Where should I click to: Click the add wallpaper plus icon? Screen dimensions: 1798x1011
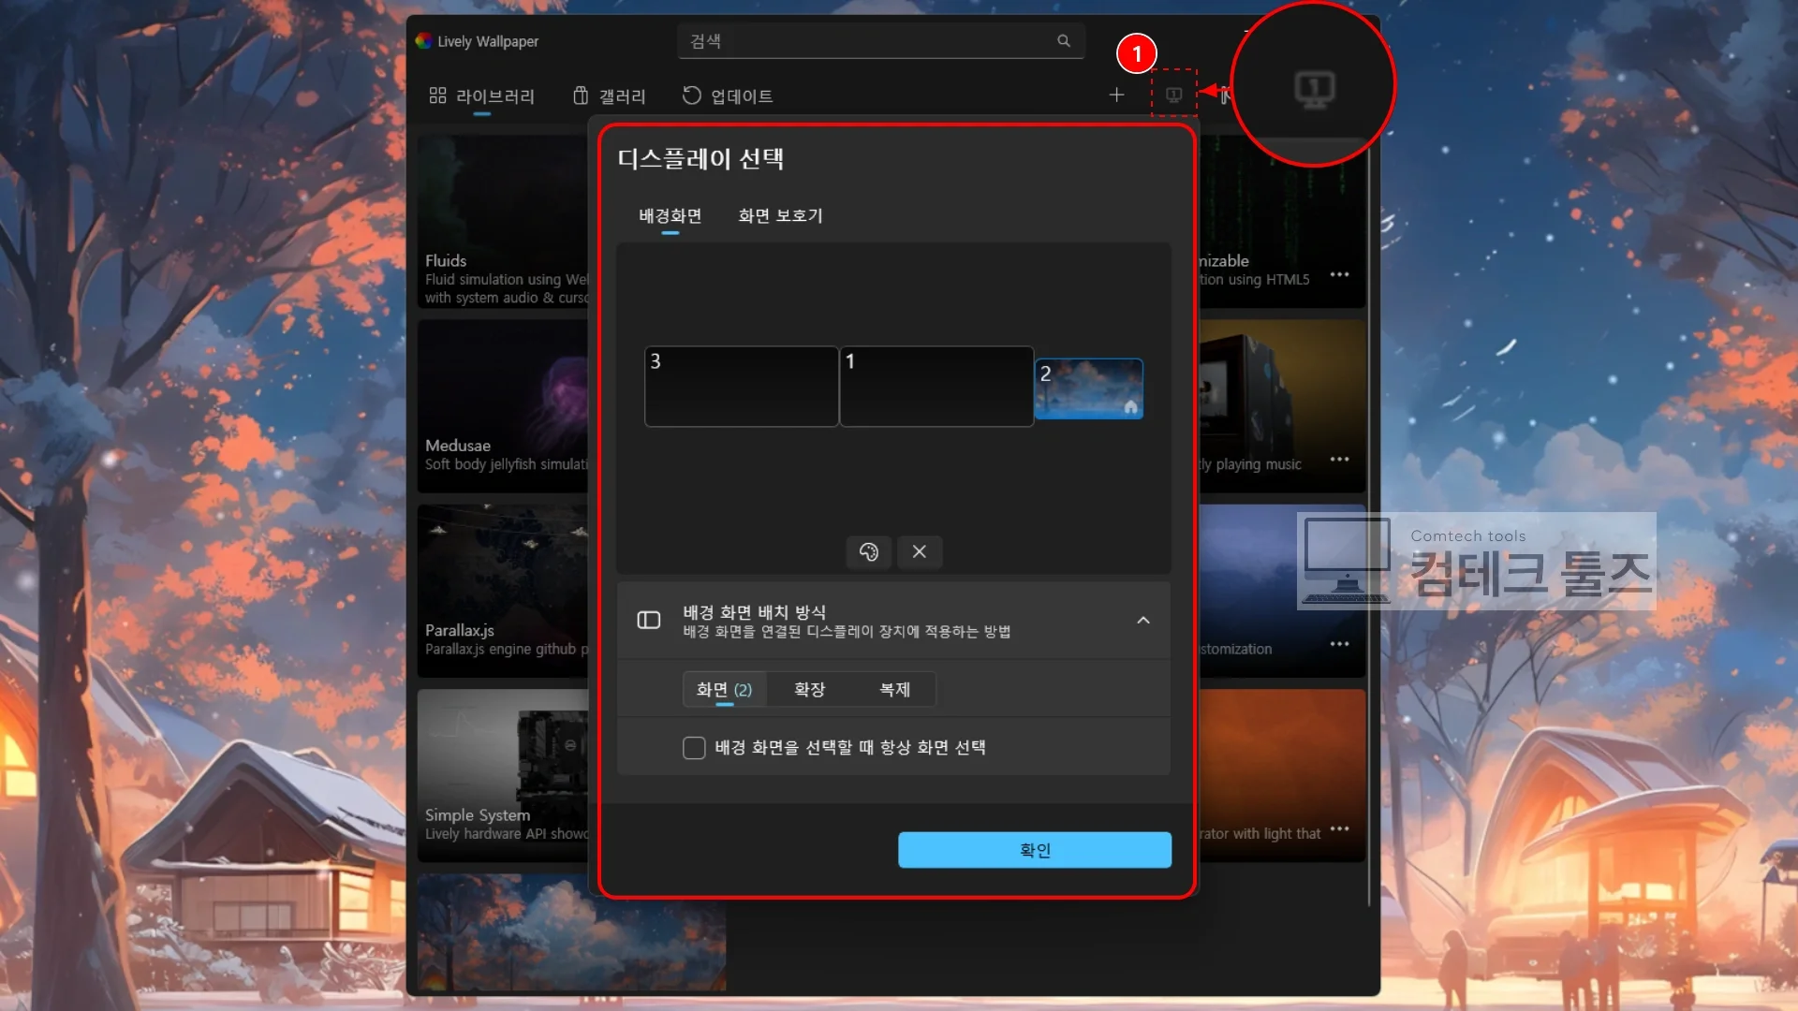1116,95
